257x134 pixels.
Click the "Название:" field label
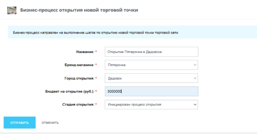pos(85,52)
